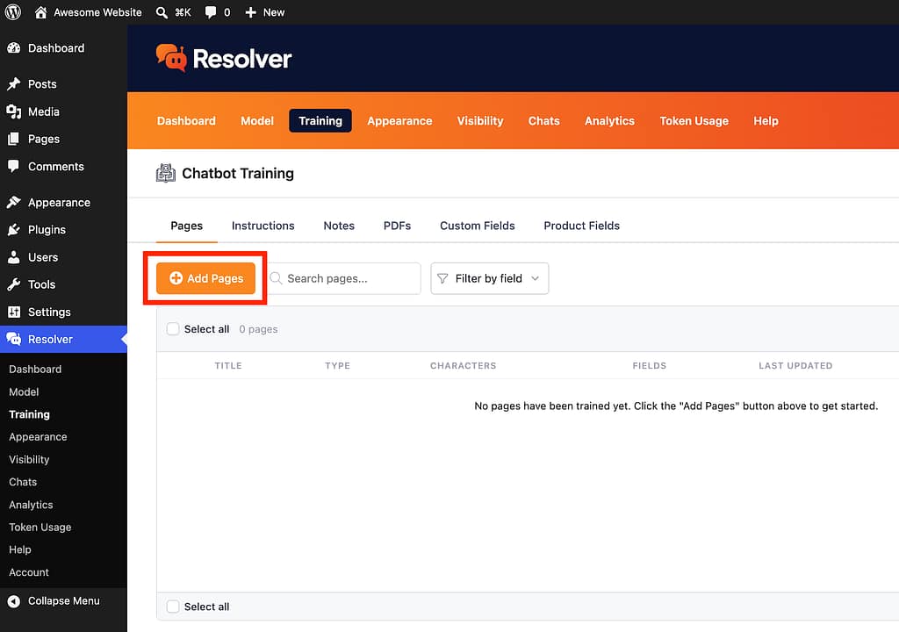This screenshot has width=899, height=632.
Task: Open the Custom Fields tab
Action: click(478, 226)
